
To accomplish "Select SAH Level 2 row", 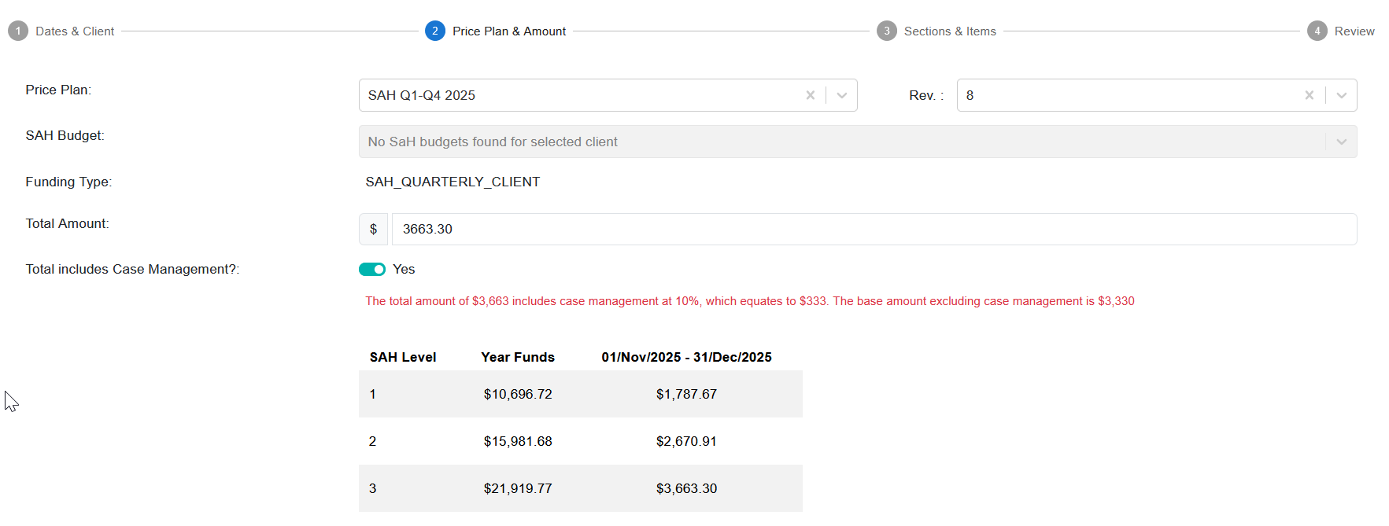I will [580, 441].
